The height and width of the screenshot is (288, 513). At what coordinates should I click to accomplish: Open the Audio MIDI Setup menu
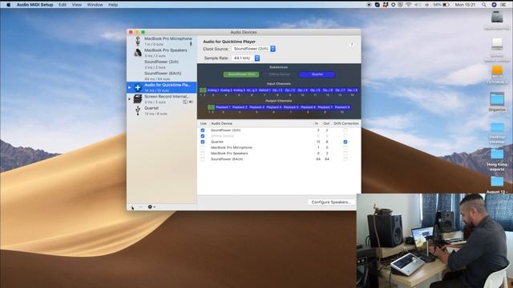pos(34,5)
